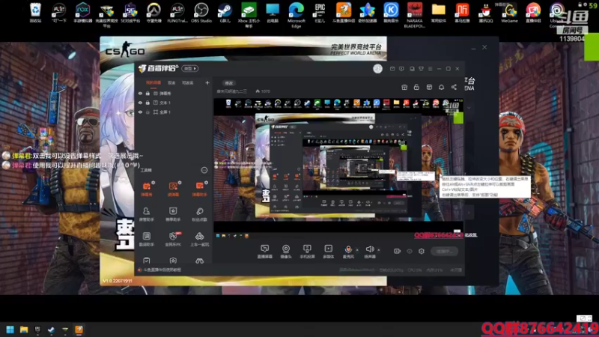Click the orange 直播伴侣 taskbar icon
The height and width of the screenshot is (337, 599).
pyautogui.click(x=79, y=330)
